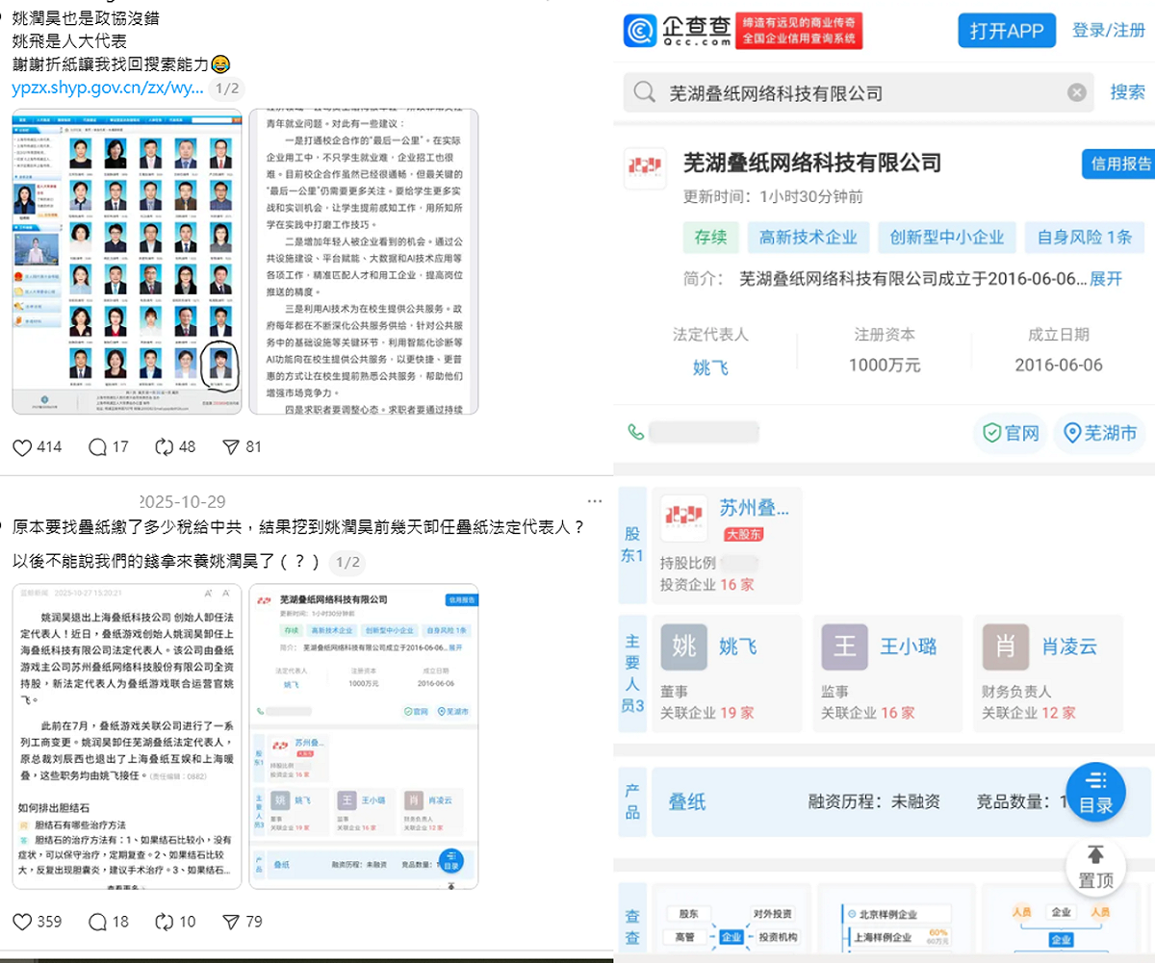Click the 成立日期 2016-06-06 value
1155x963 pixels.
click(1059, 366)
